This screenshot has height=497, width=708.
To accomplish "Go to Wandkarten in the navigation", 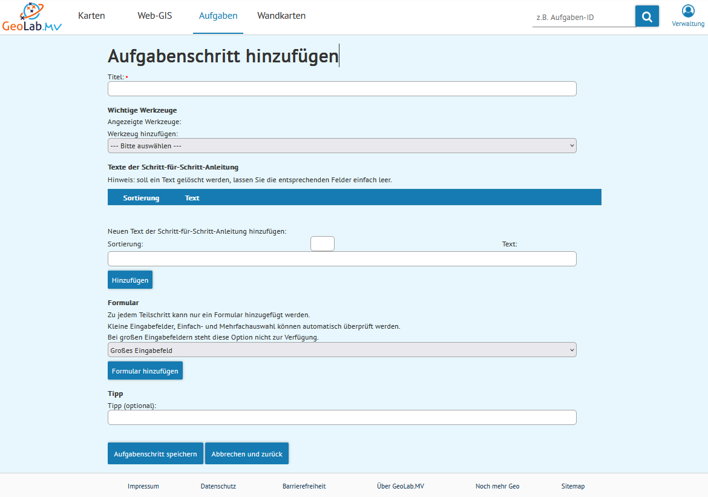I will click(x=281, y=16).
